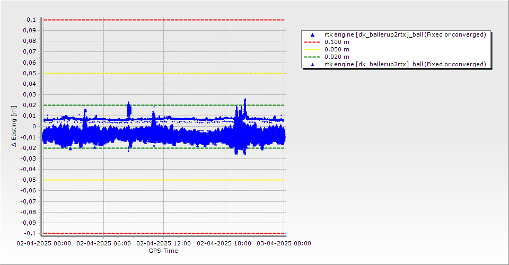Click the red dashed line at +0,1 in the plot

click(x=164, y=20)
